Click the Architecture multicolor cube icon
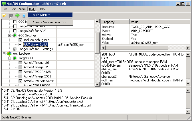 pos(9,54)
